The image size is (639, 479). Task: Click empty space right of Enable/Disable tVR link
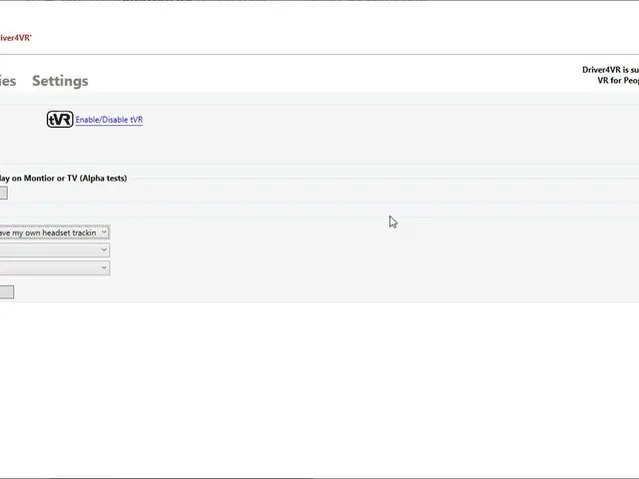click(366, 120)
